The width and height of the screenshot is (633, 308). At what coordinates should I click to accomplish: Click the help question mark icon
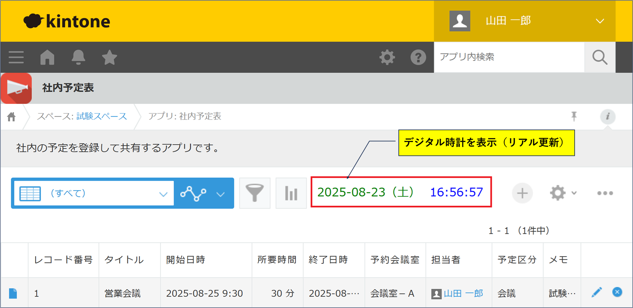point(418,57)
